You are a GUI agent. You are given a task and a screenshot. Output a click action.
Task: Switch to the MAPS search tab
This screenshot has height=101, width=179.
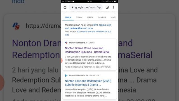pyautogui.click(x=113, y=17)
